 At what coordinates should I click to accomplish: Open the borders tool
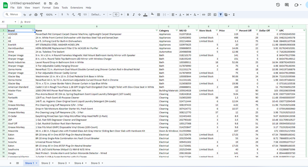159,15
